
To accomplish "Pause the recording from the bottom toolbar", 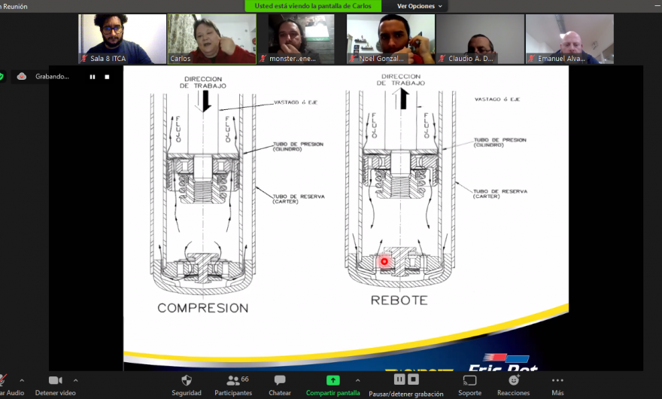I will 399,380.
